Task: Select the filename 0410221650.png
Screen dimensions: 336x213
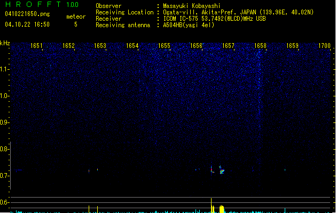Action: point(27,14)
